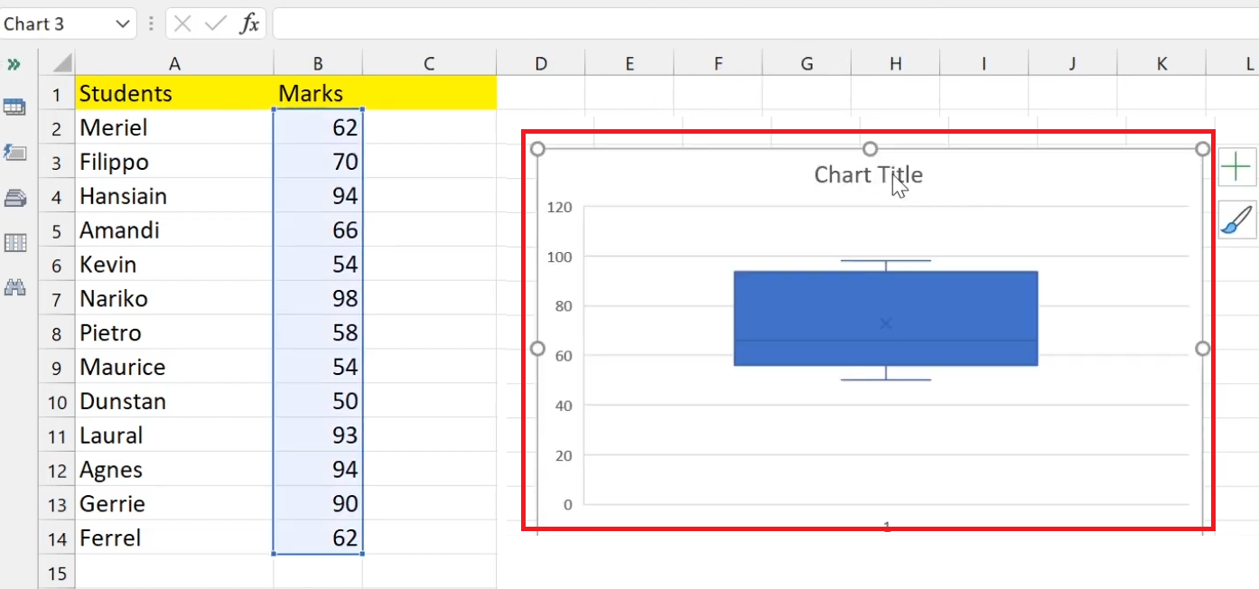The image size is (1259, 589).
Task: Click inside the formula bar
Action: [632, 23]
